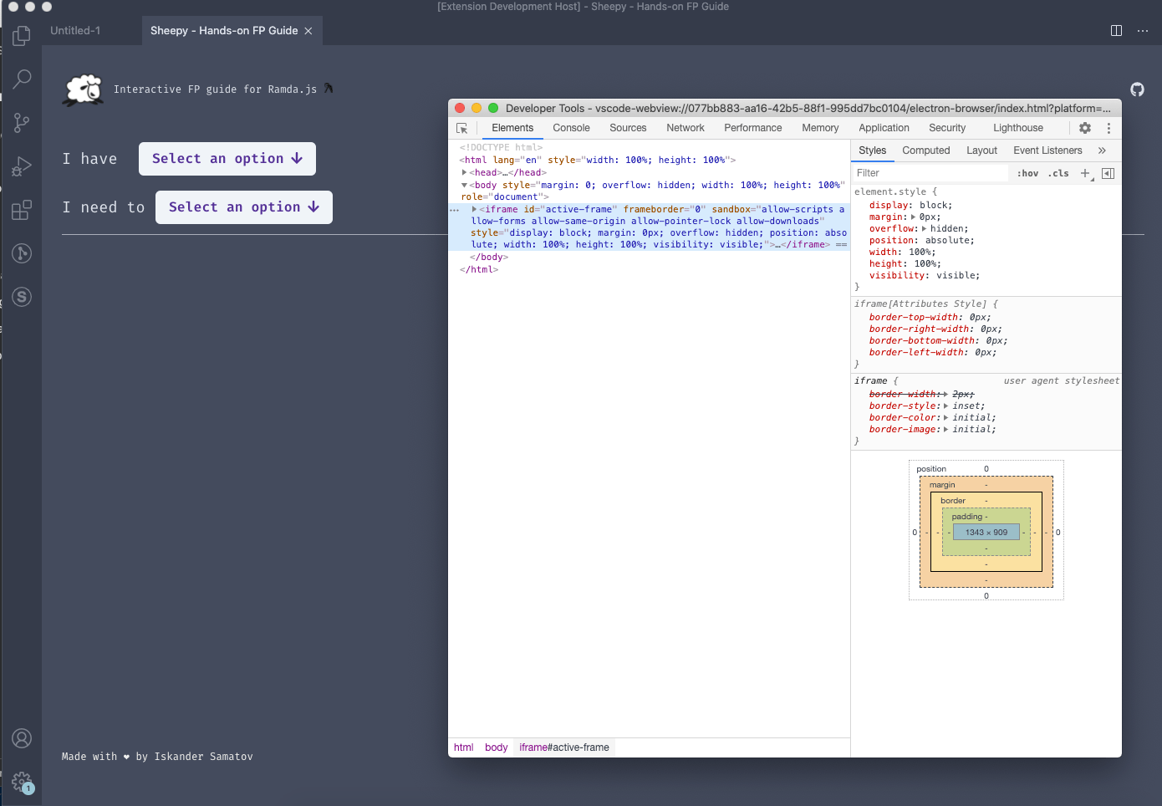The width and height of the screenshot is (1162, 806).
Task: Open the Accounts menu icon
Action: point(22,738)
